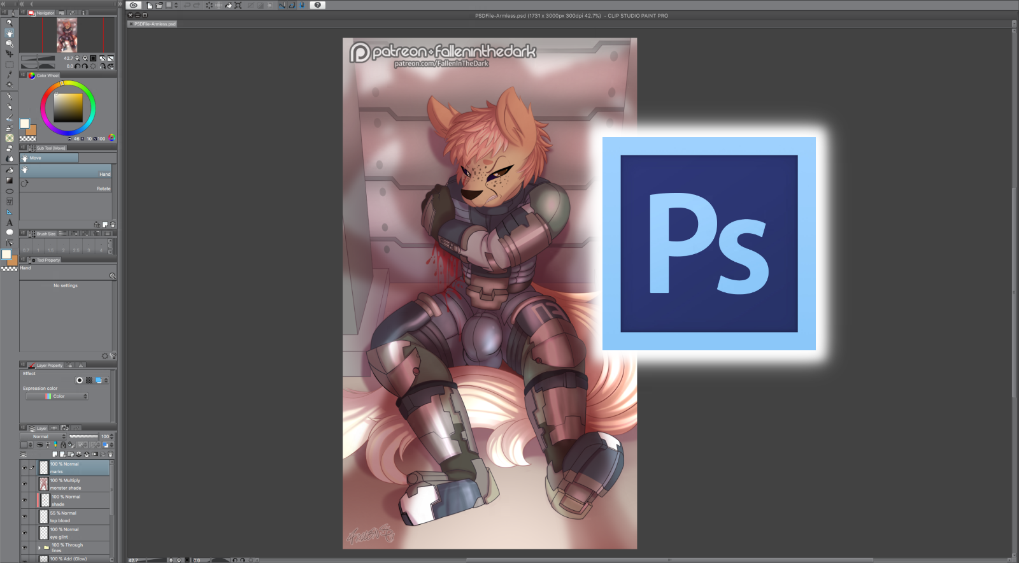Click the Fill bucket command bar icon

228,5
